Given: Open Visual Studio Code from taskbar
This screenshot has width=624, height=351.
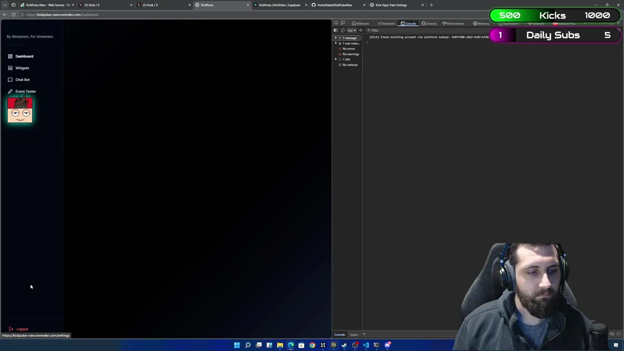Looking at the screenshot, I should (366, 345).
